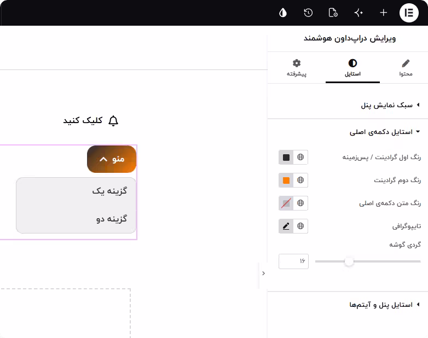Click the رنگ دوم گرادینت label
Screen dimensions: 428x338
coord(397,180)
